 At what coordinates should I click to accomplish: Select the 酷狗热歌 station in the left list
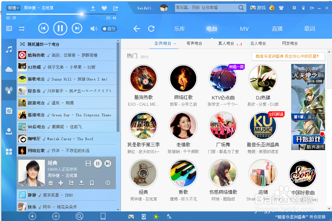66,55
